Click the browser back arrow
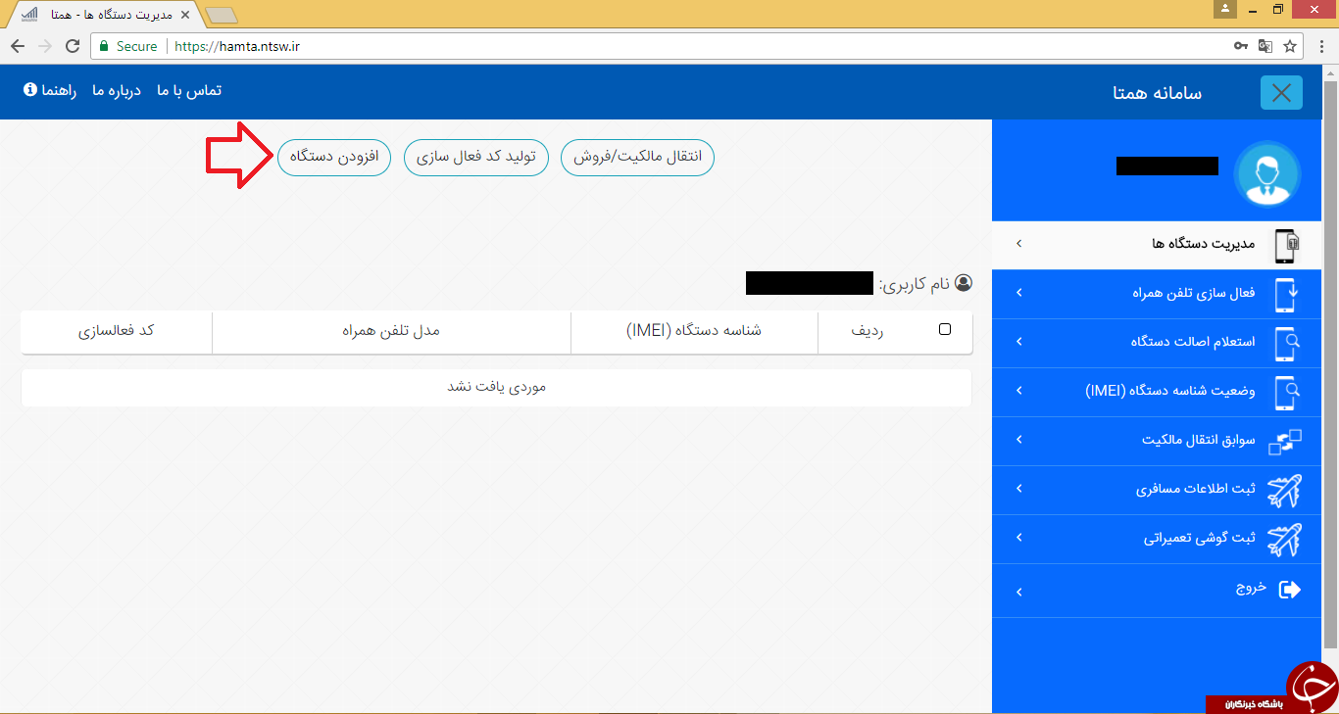1339x714 pixels. pos(18,46)
